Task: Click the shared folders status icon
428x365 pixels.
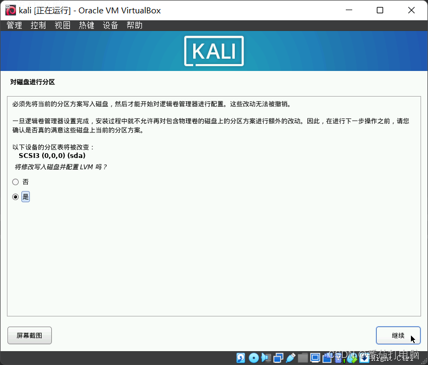Action: [x=303, y=358]
